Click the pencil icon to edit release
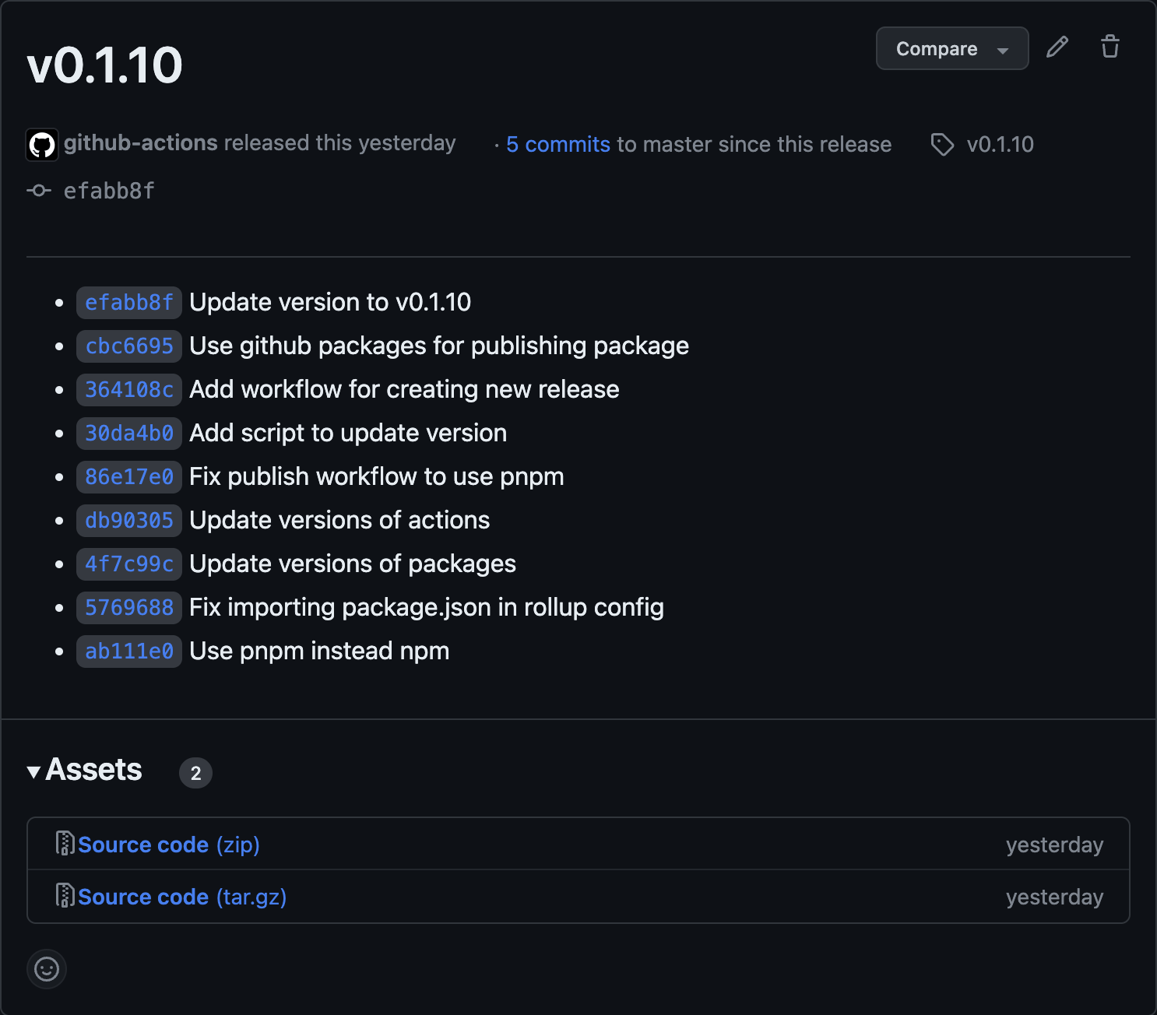This screenshot has width=1157, height=1015. click(1057, 47)
